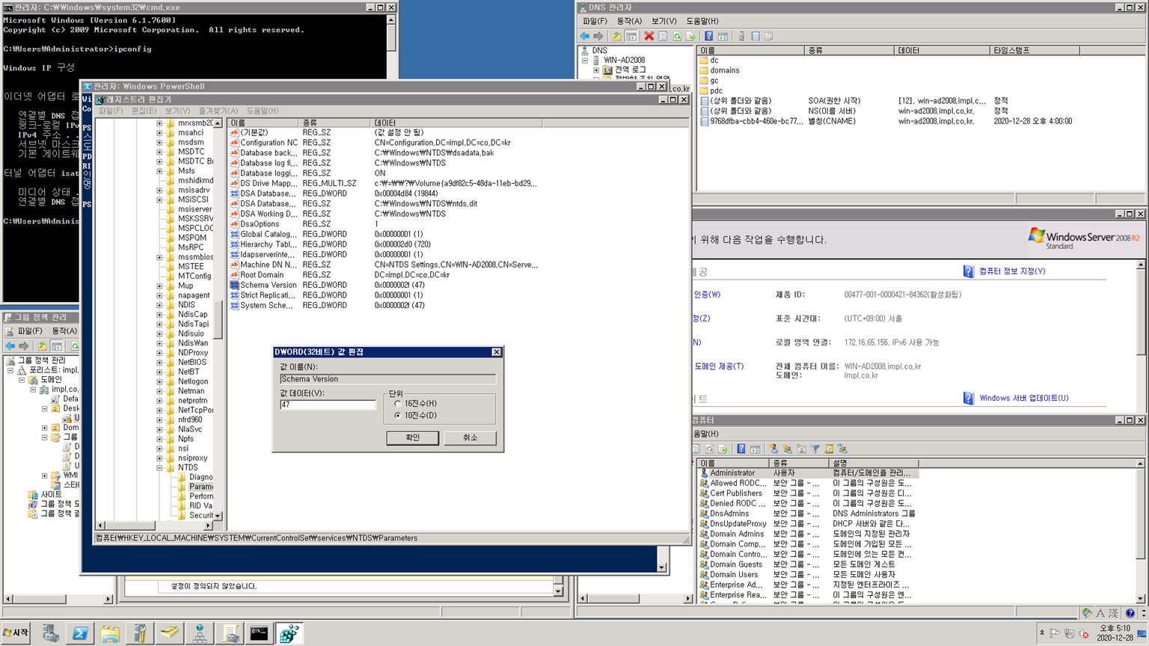Select the hexadecimal (16진수) radio button
Viewport: 1149px width, 646px height.
tap(397, 403)
